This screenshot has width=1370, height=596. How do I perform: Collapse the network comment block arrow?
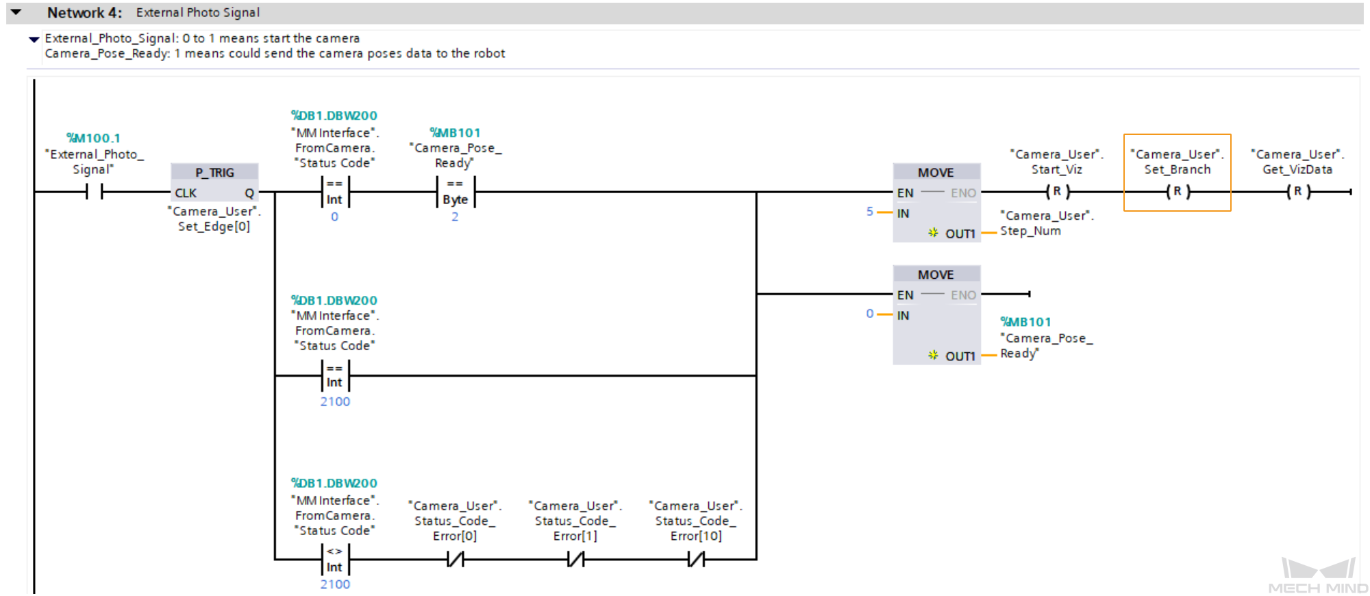[34, 39]
